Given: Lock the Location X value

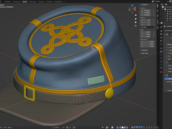Looking at the screenshot, I should [x=154, y=10].
